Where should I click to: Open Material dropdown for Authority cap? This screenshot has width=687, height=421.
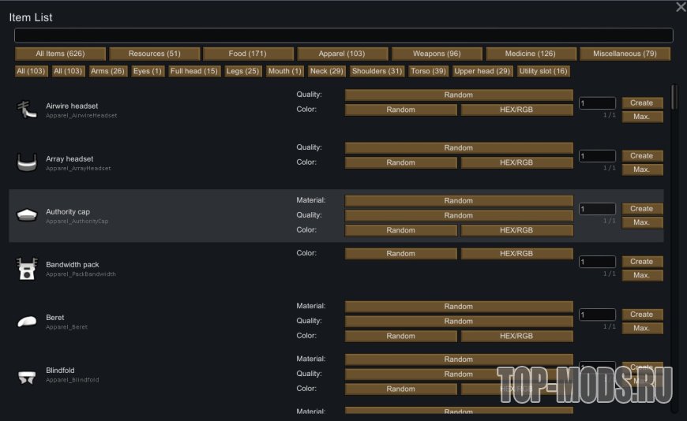458,201
